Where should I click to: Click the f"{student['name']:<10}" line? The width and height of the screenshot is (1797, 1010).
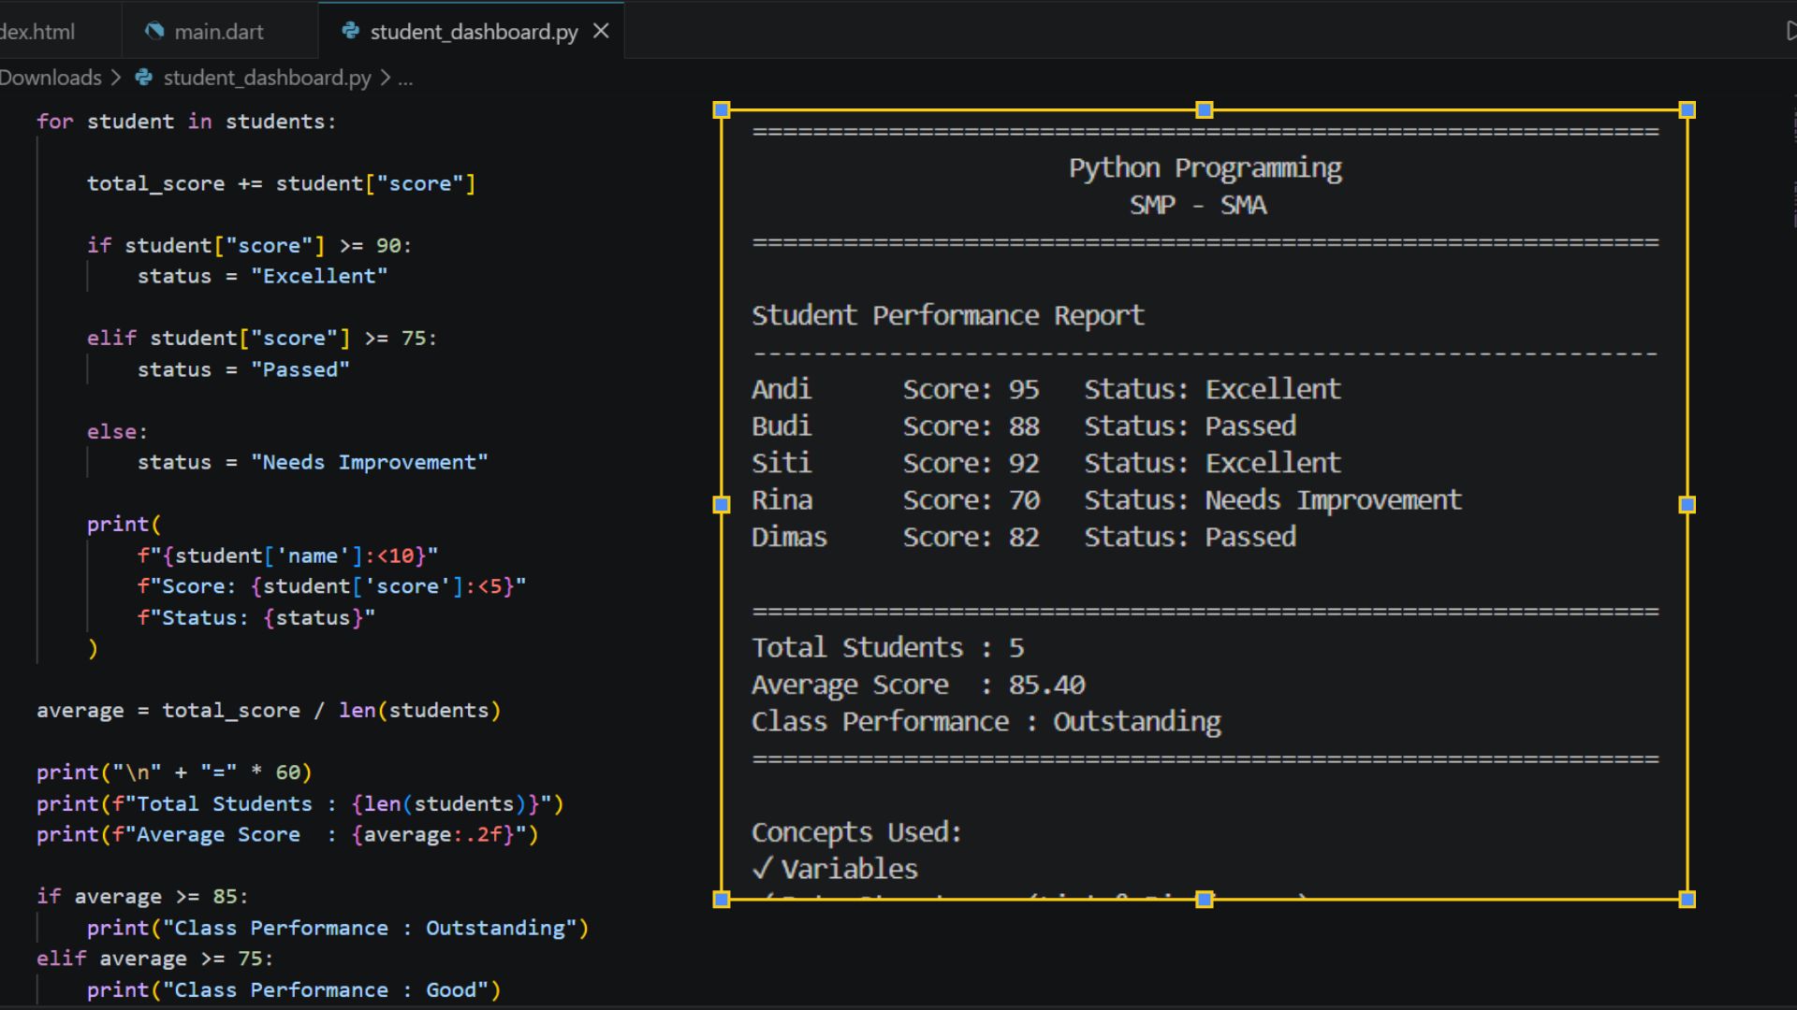coord(287,555)
